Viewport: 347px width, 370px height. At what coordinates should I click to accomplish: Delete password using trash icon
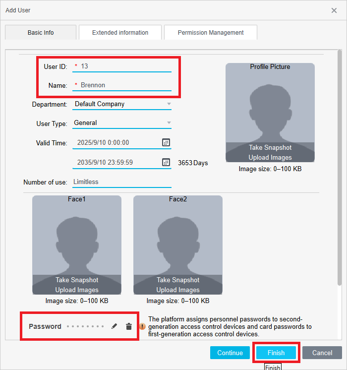coord(129,326)
